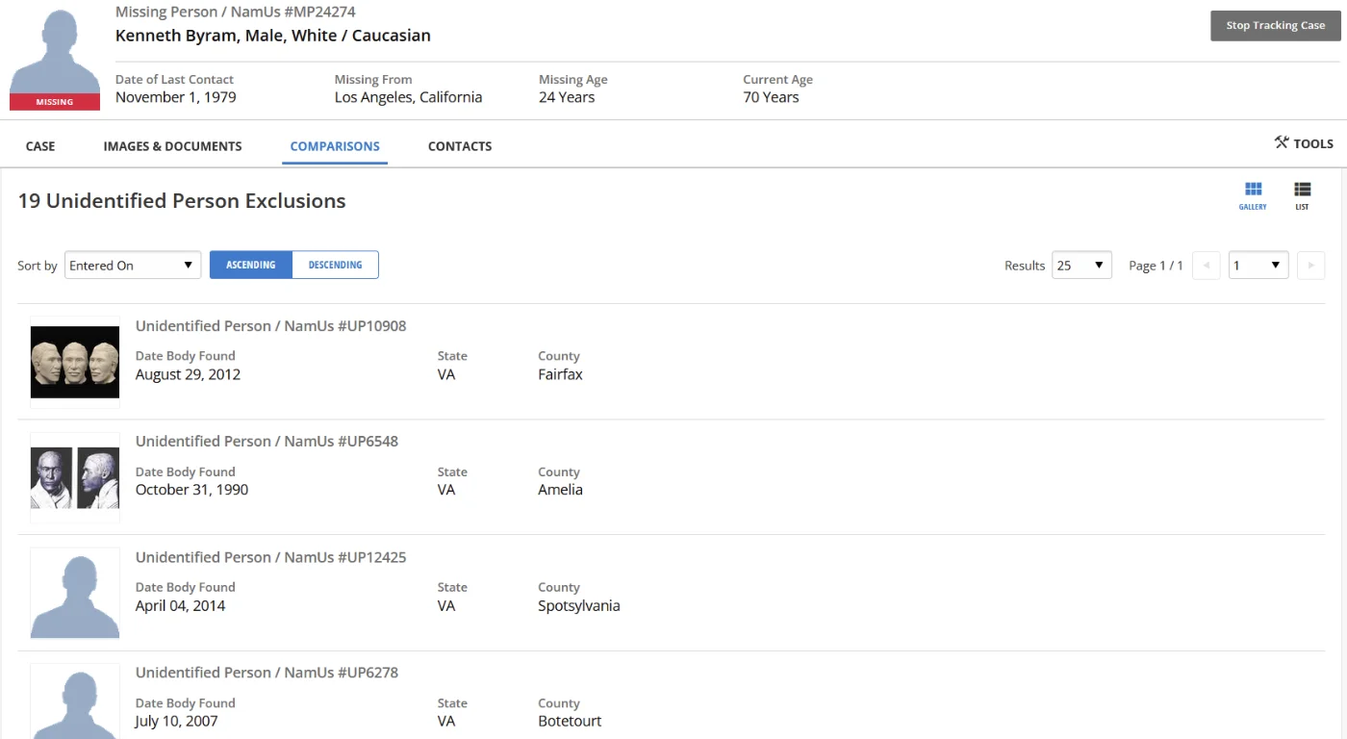
Task: Open the Sort by Entered On dropdown
Action: point(133,266)
